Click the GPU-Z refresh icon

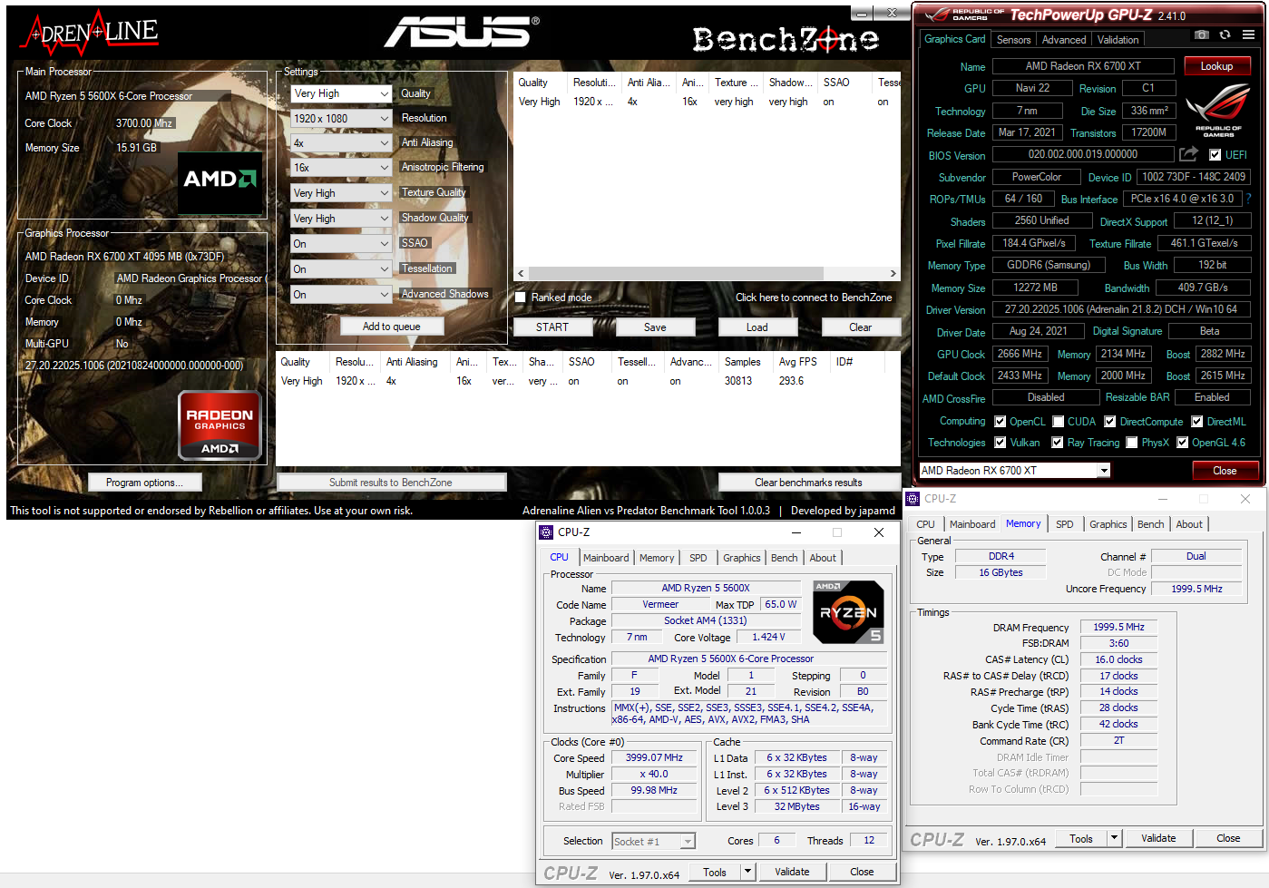(1225, 34)
